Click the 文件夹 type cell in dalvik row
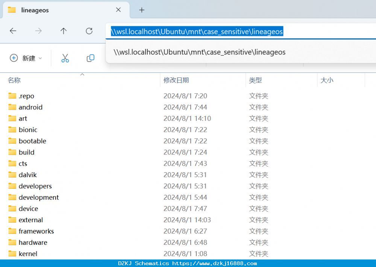 259,174
